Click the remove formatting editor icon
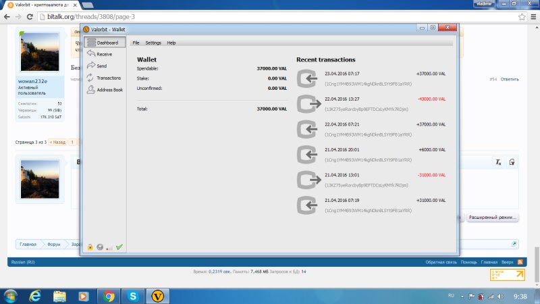Image resolution: width=540 pixels, height=304 pixels. tap(498, 162)
